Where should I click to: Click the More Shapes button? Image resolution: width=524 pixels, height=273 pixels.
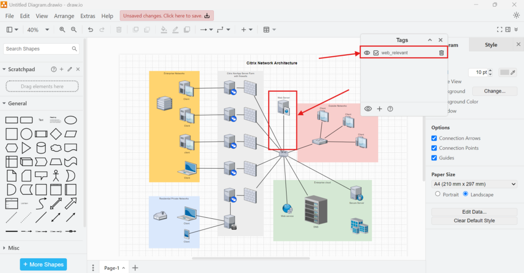[43, 264]
